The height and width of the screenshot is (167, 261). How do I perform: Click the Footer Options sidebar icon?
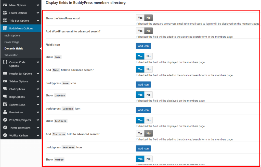pyautogui.click(x=5, y=13)
